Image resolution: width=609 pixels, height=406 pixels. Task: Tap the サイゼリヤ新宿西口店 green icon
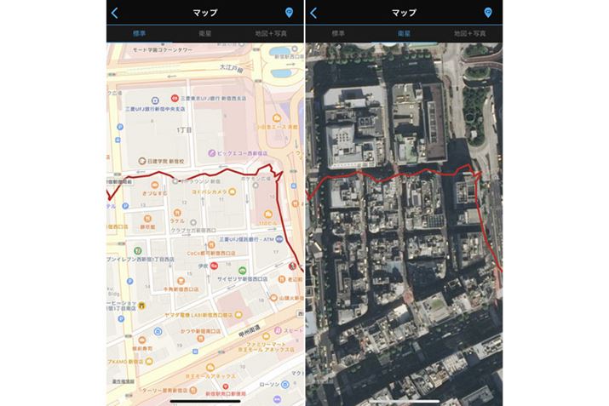tap(243, 270)
